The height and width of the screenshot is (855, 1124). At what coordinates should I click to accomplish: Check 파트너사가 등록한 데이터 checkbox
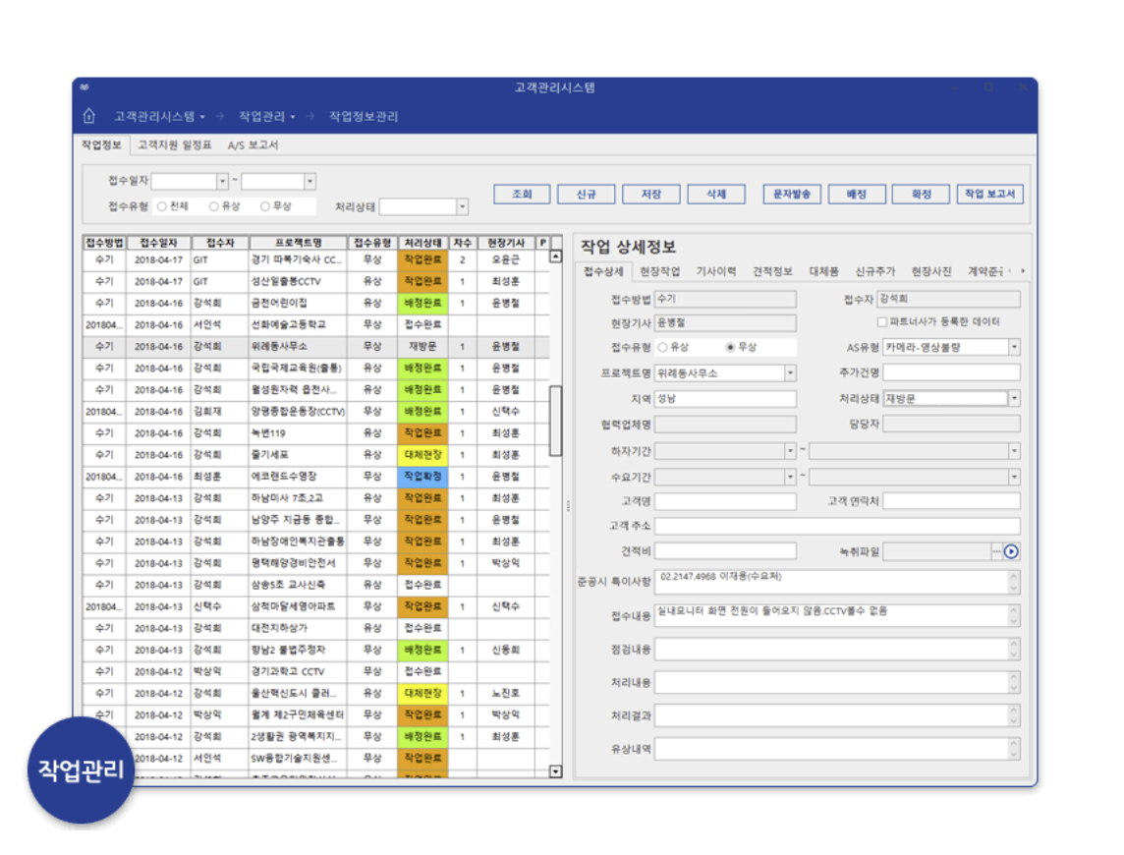click(x=881, y=322)
